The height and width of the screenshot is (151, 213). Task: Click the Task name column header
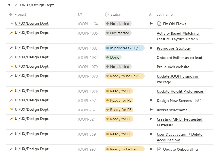click(x=161, y=14)
